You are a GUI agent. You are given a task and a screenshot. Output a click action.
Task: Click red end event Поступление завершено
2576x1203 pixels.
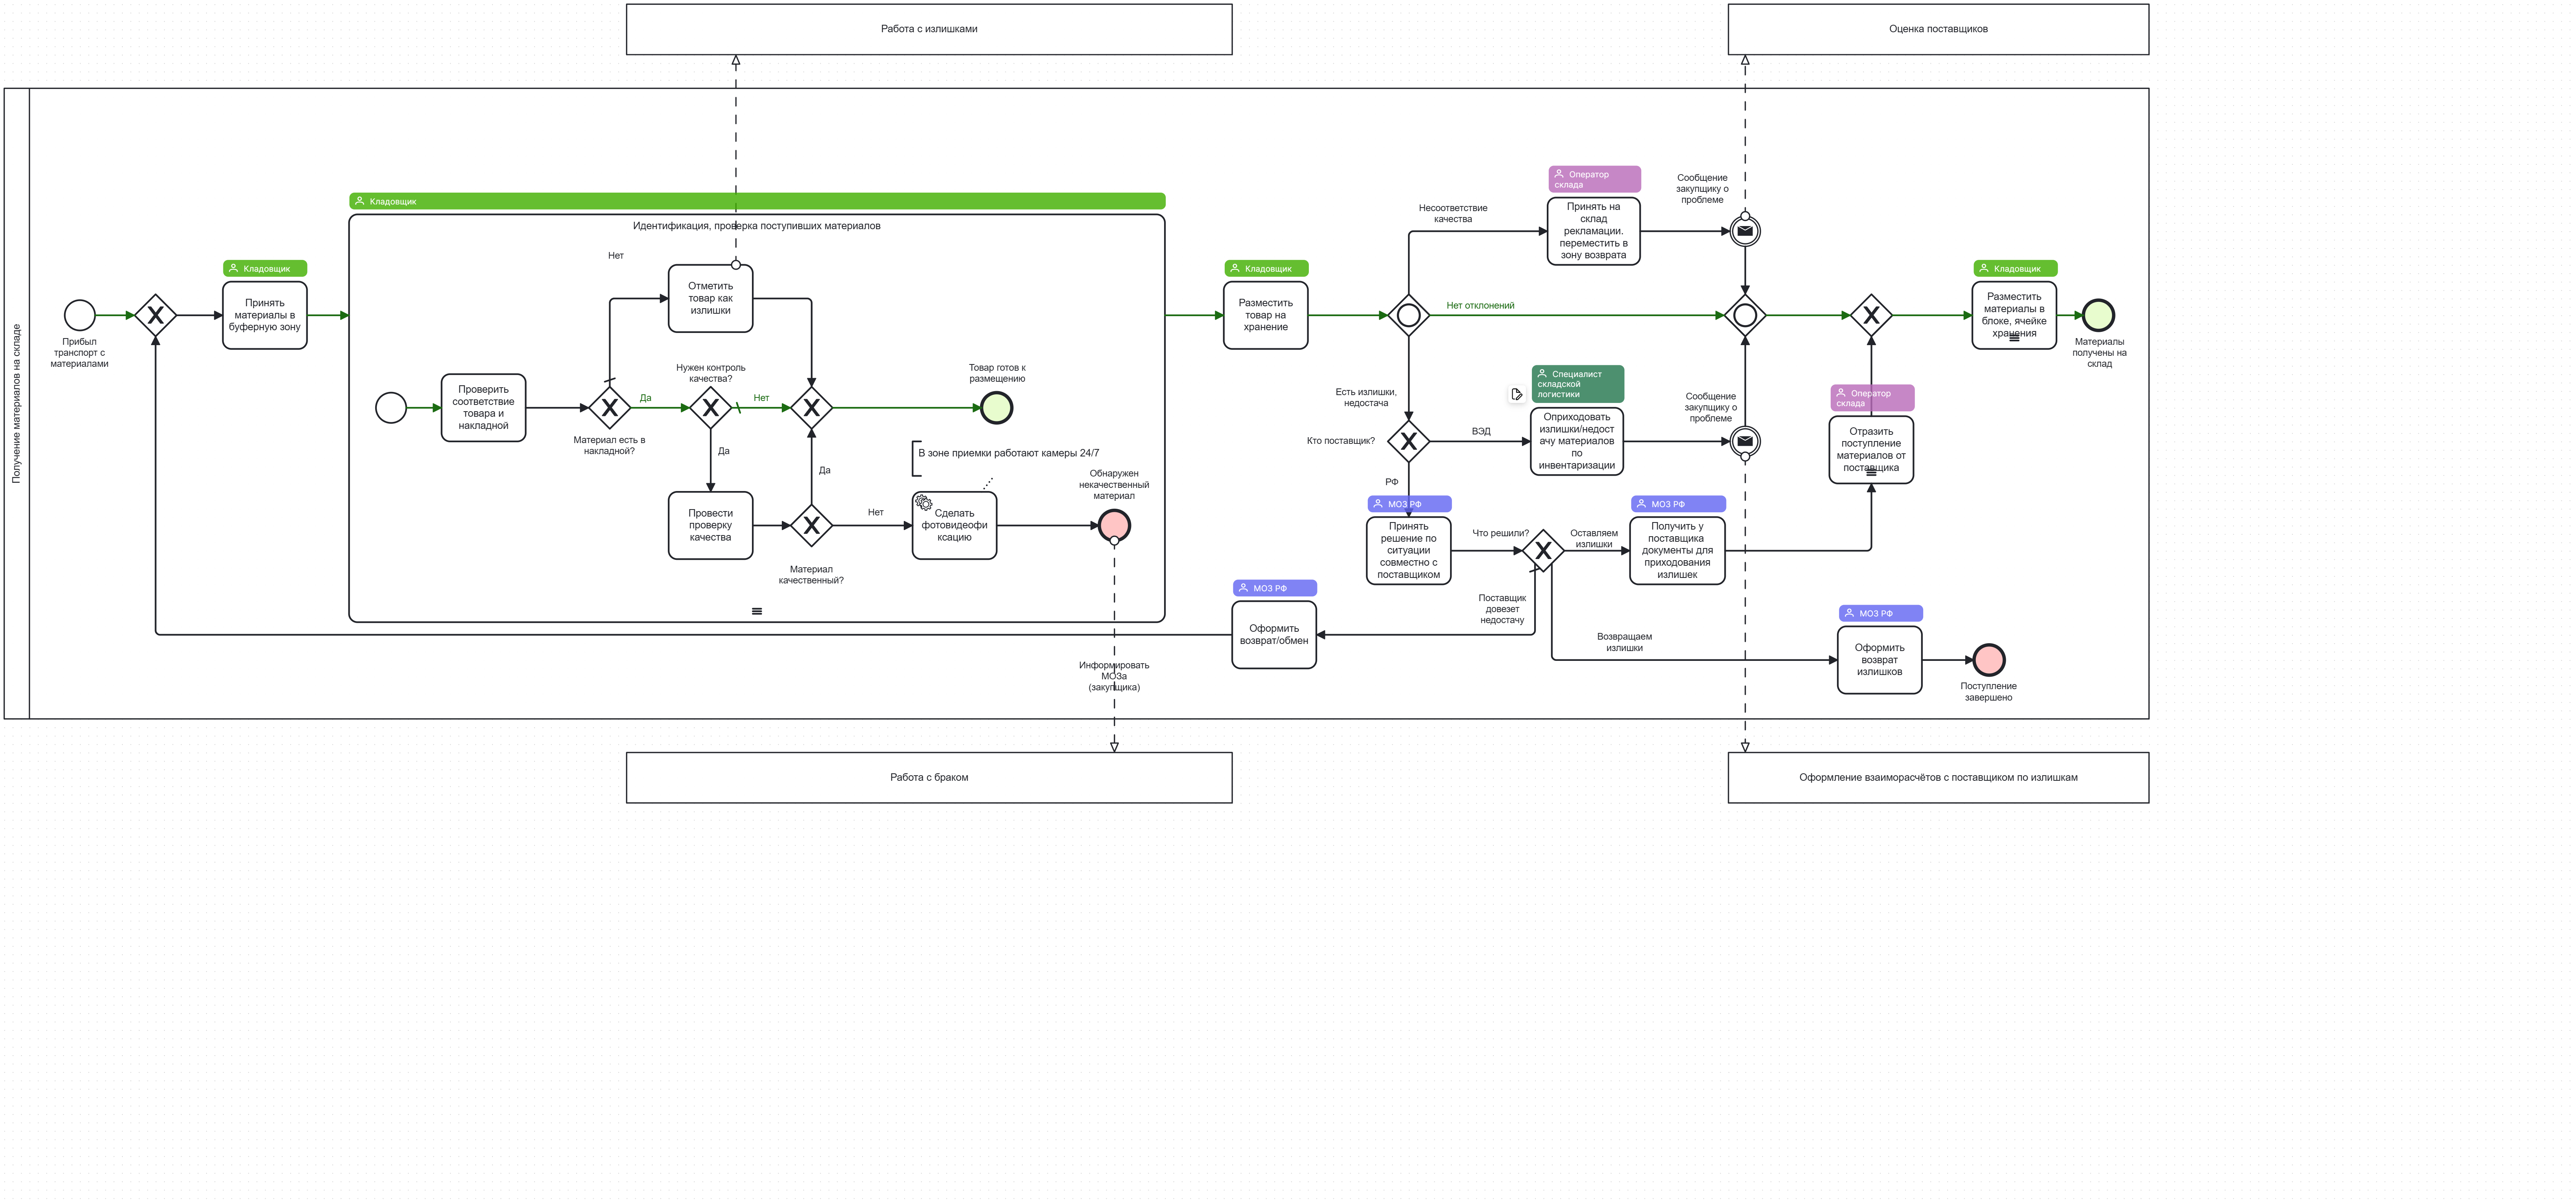1989,660
